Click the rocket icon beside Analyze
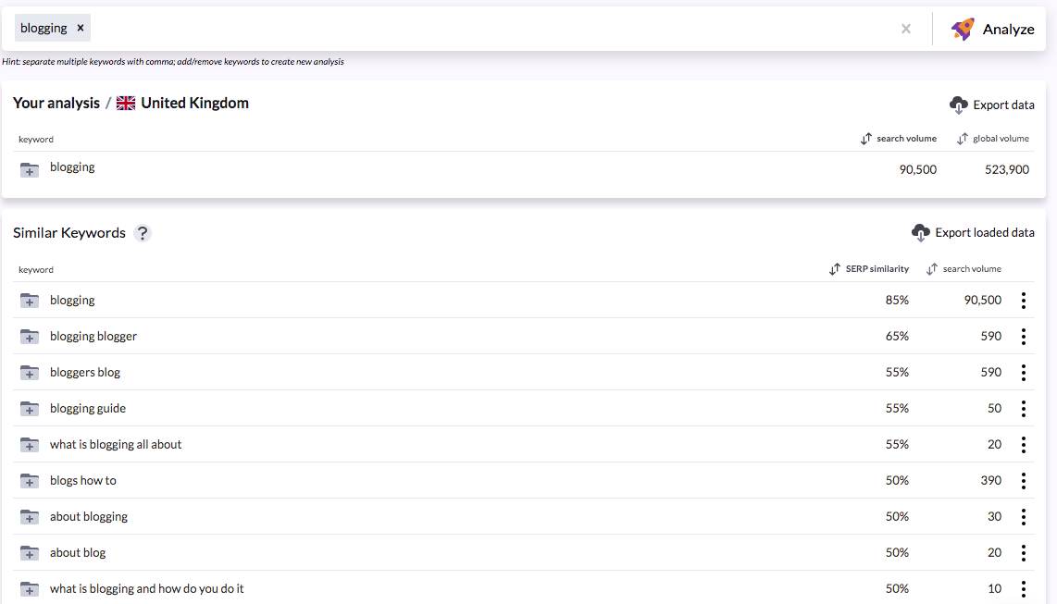This screenshot has height=604, width=1057. coord(963,29)
